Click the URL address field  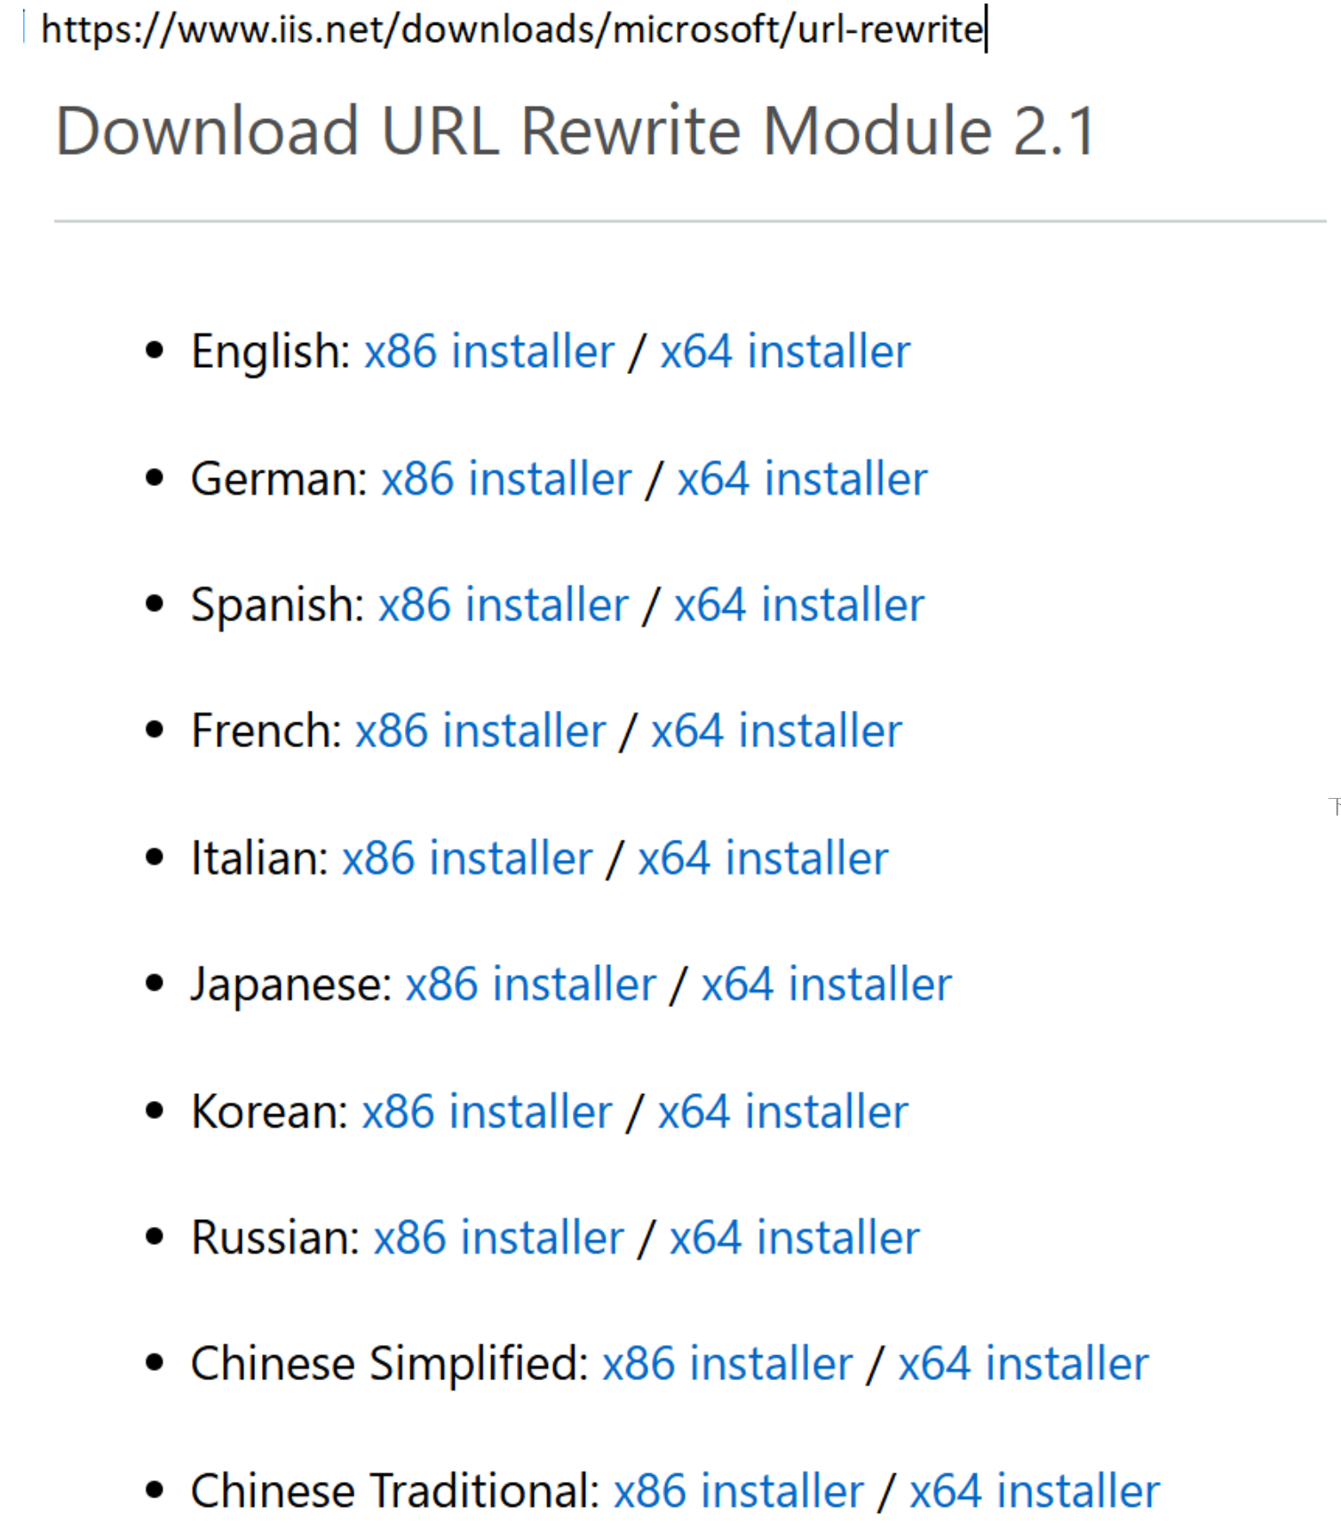[513, 29]
